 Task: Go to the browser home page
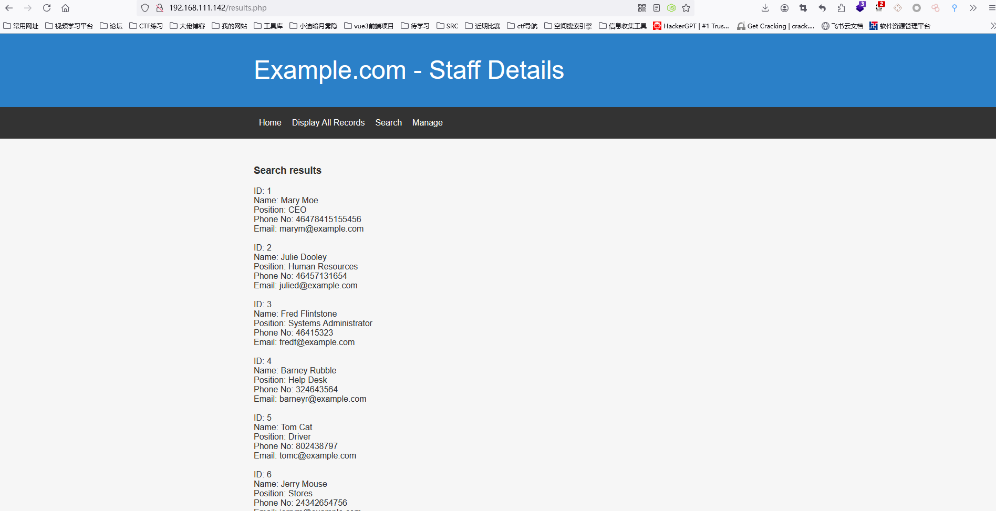(x=66, y=8)
